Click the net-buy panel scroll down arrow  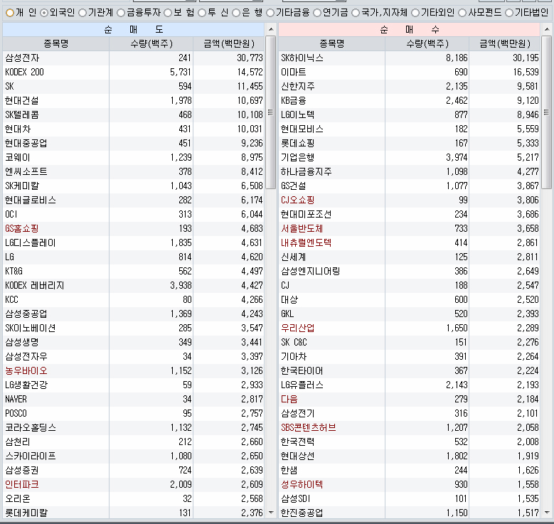click(547, 513)
